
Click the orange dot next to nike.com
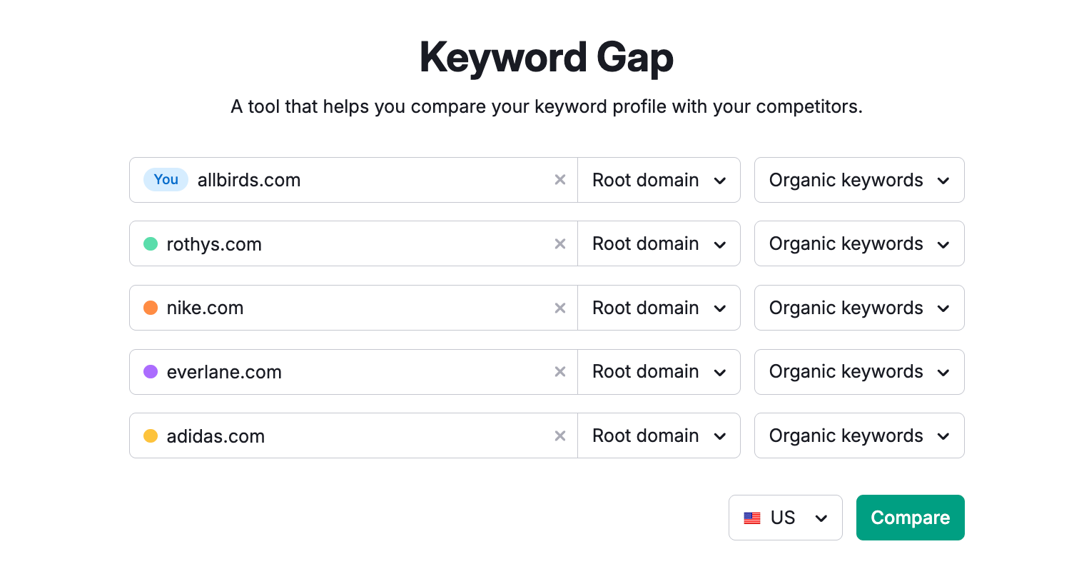[151, 308]
